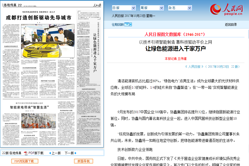Select the 成都打造创新驱动先导城市 headline on the page

(39, 18)
